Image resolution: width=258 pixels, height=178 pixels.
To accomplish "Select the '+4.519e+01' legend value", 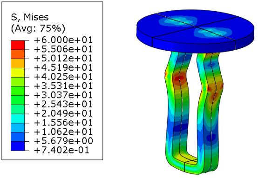I will (x=63, y=68).
